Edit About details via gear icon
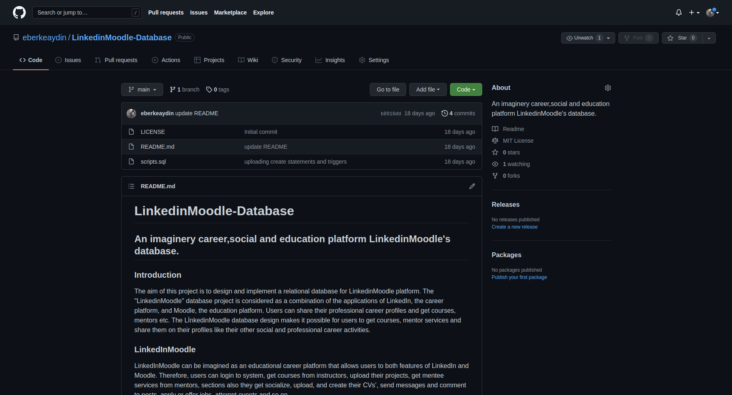The height and width of the screenshot is (395, 732). coord(608,88)
